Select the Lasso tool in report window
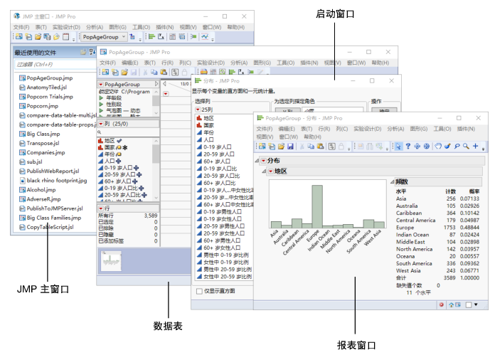Screen dimensions: 490x355 coord(457,147)
